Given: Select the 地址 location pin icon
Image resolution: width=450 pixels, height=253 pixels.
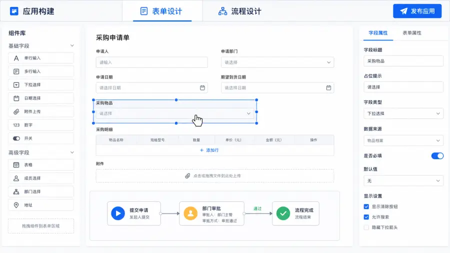Looking at the screenshot, I should tap(16, 205).
